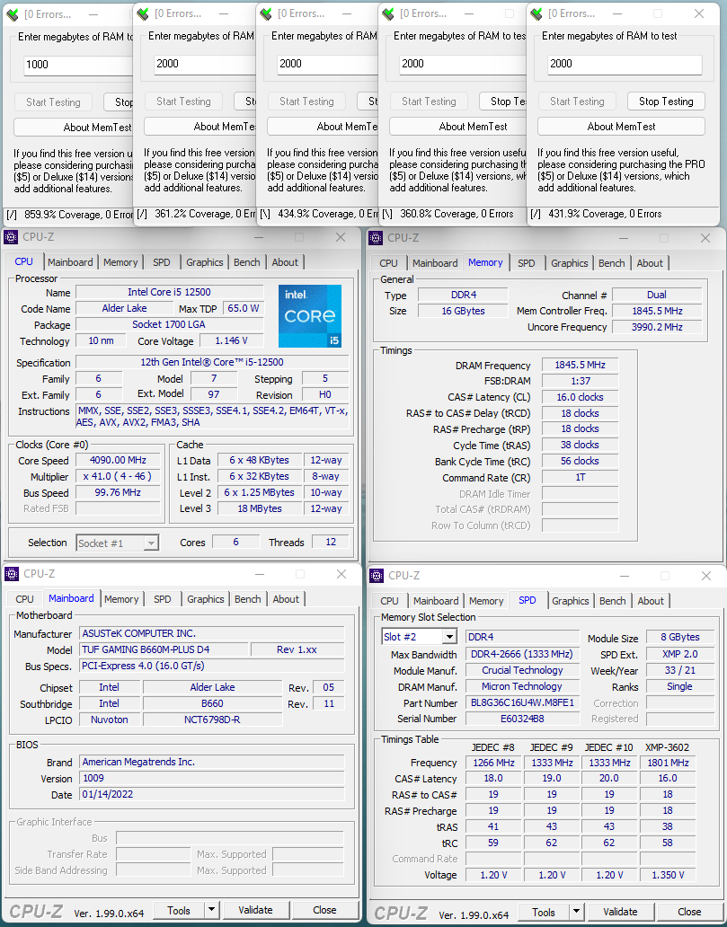Viewport: 727px width, 927px height.
Task: Click the 2000 RAM field in the 431.9% coverage window
Action: click(625, 64)
